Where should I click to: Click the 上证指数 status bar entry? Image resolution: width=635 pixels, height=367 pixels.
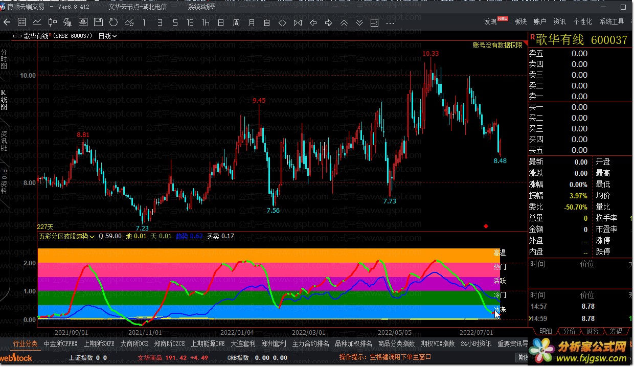click(x=87, y=357)
